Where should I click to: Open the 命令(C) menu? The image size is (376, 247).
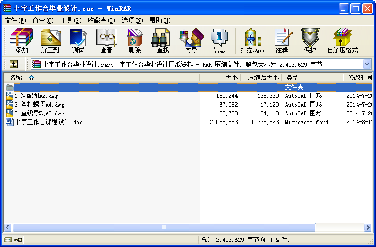click(x=43, y=20)
